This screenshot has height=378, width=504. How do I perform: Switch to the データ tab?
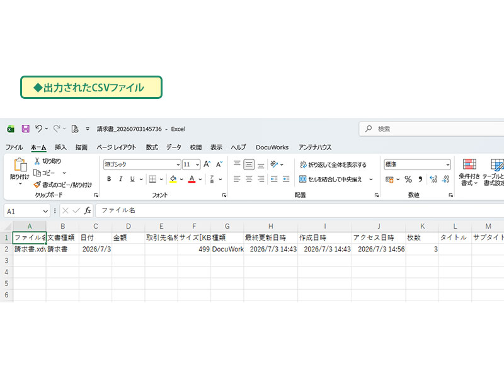tap(174, 147)
